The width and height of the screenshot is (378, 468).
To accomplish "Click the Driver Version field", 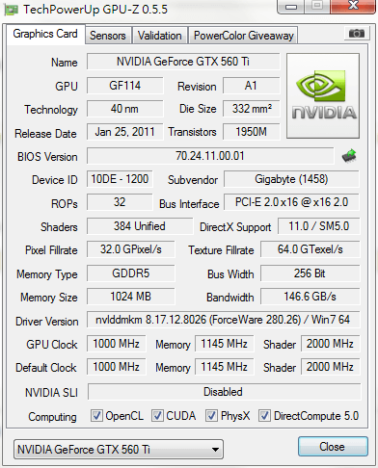I will [223, 320].
